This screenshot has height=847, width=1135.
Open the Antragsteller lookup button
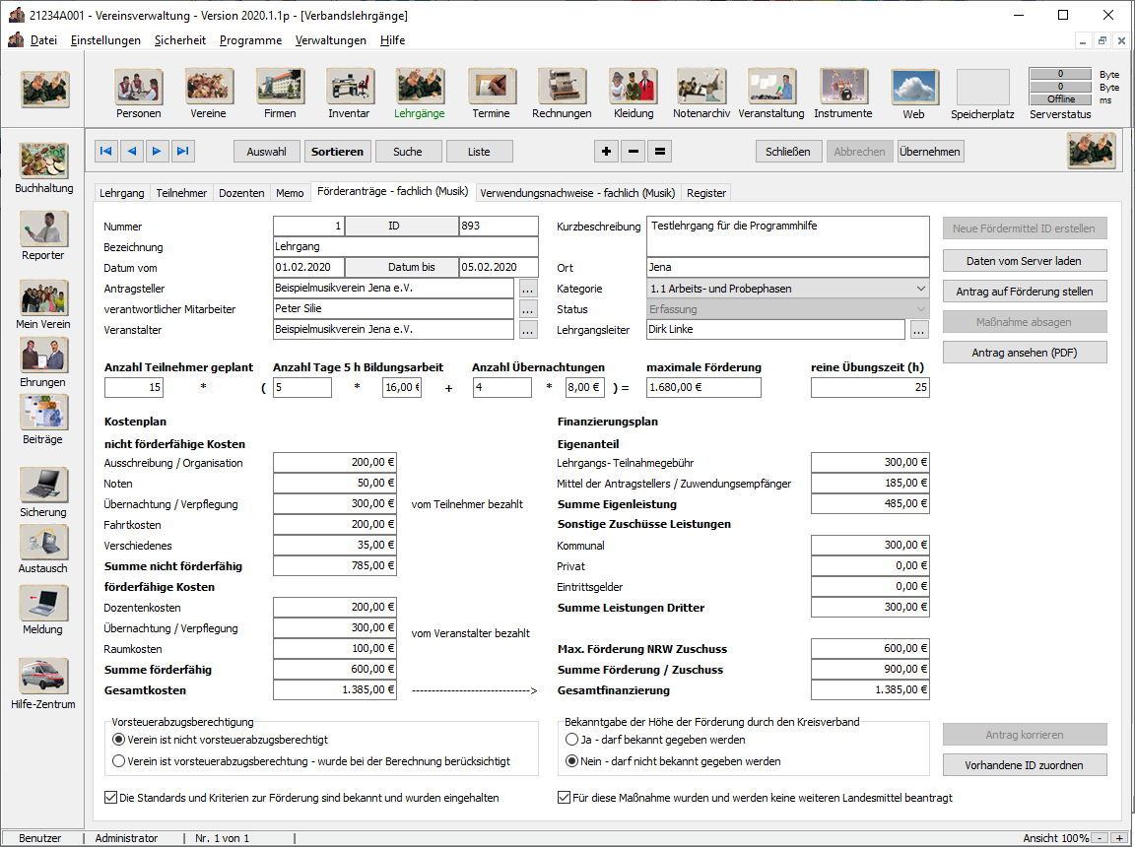point(528,289)
